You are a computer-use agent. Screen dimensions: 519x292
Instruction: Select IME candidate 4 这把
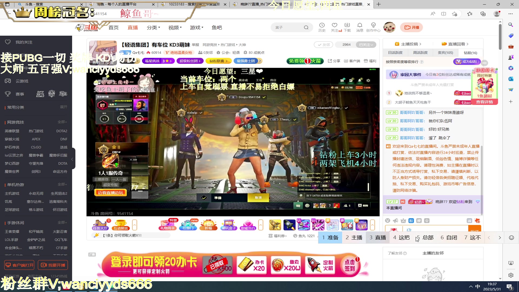[401, 238]
